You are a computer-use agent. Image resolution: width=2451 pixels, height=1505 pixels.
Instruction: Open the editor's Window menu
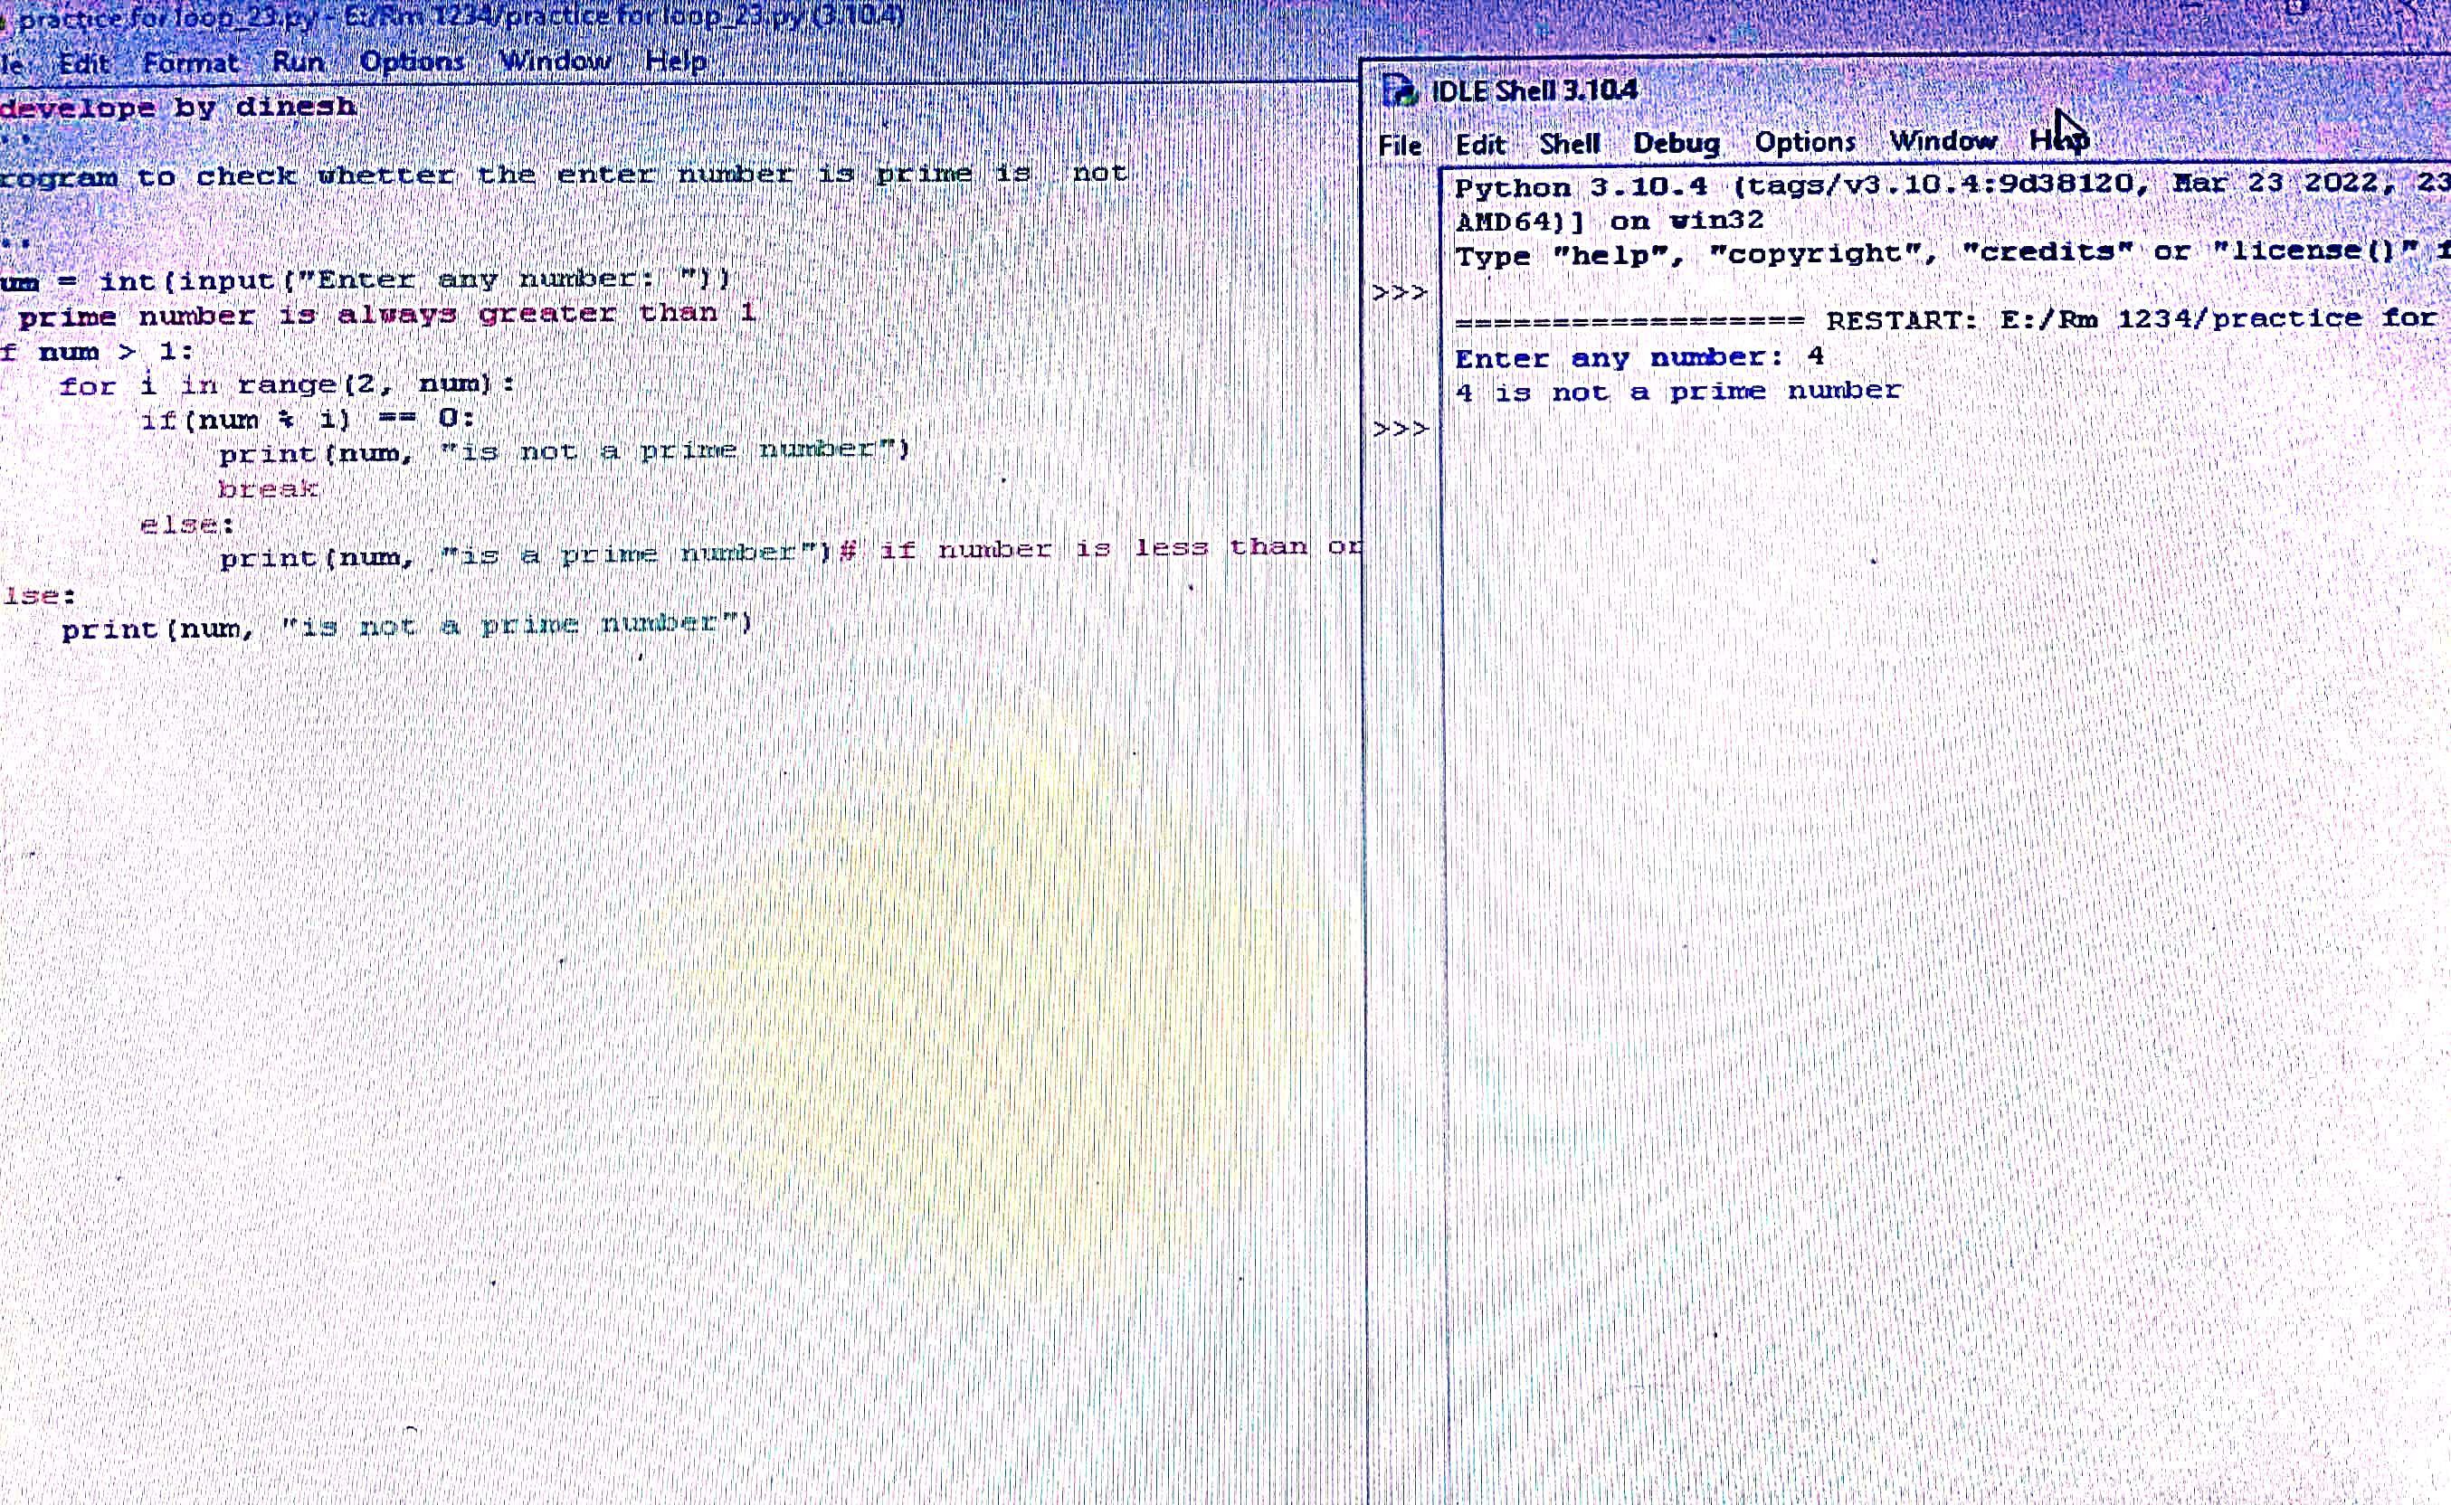pyautogui.click(x=556, y=61)
